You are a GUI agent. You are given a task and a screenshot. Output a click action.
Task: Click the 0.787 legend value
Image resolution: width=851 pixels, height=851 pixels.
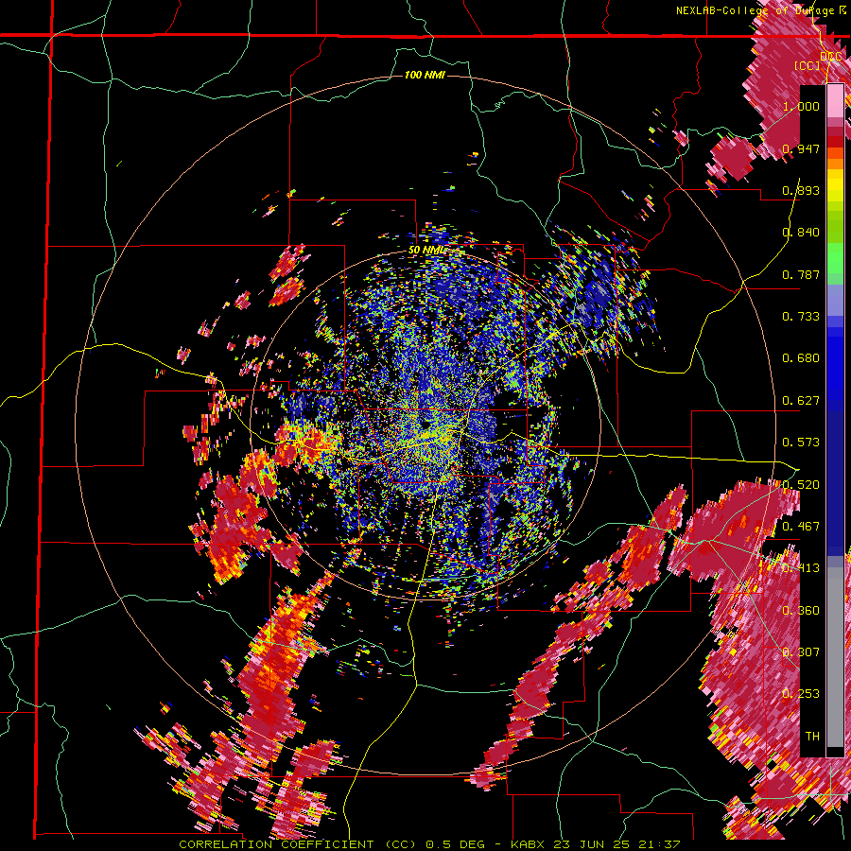coord(801,274)
